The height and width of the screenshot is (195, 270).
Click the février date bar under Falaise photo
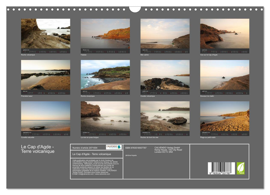(x=105, y=51)
